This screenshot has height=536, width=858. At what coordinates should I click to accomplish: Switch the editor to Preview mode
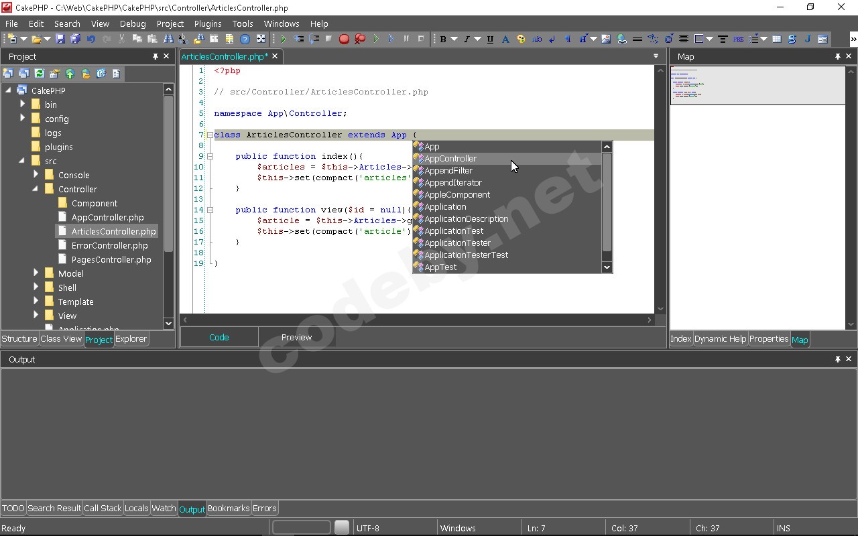[x=296, y=337]
